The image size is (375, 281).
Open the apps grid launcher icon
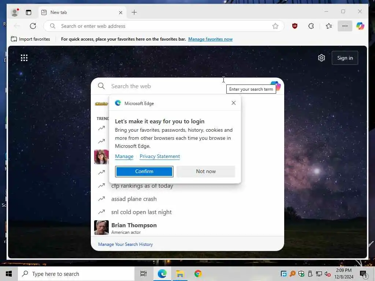pos(24,58)
